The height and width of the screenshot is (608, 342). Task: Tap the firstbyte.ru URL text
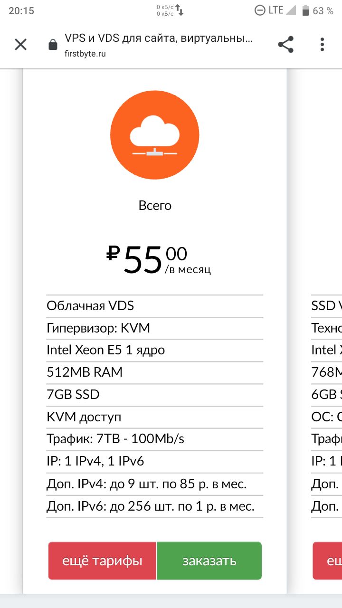(85, 54)
